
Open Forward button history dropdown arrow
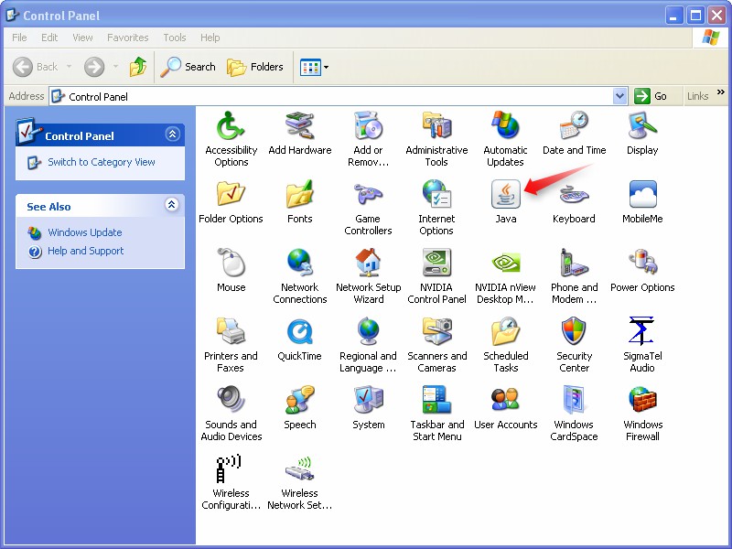click(115, 67)
